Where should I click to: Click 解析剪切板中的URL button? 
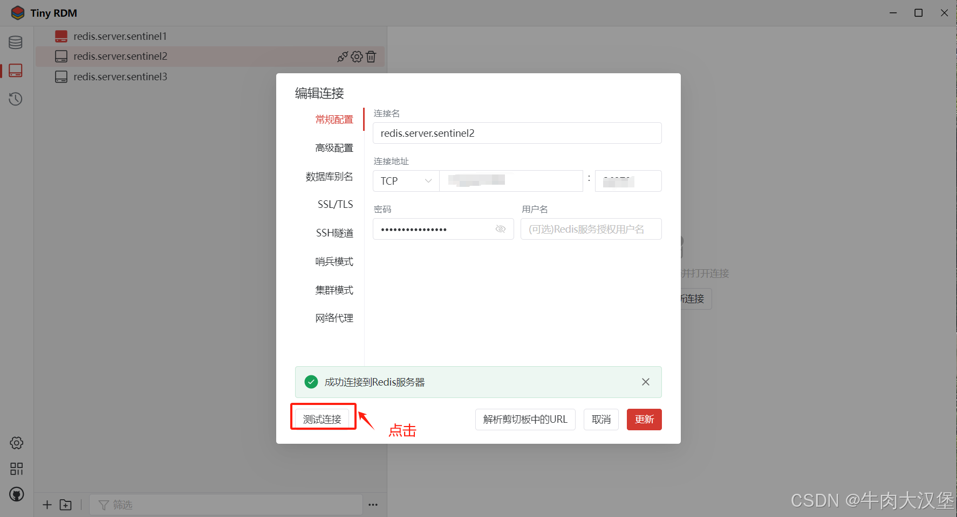click(x=525, y=420)
